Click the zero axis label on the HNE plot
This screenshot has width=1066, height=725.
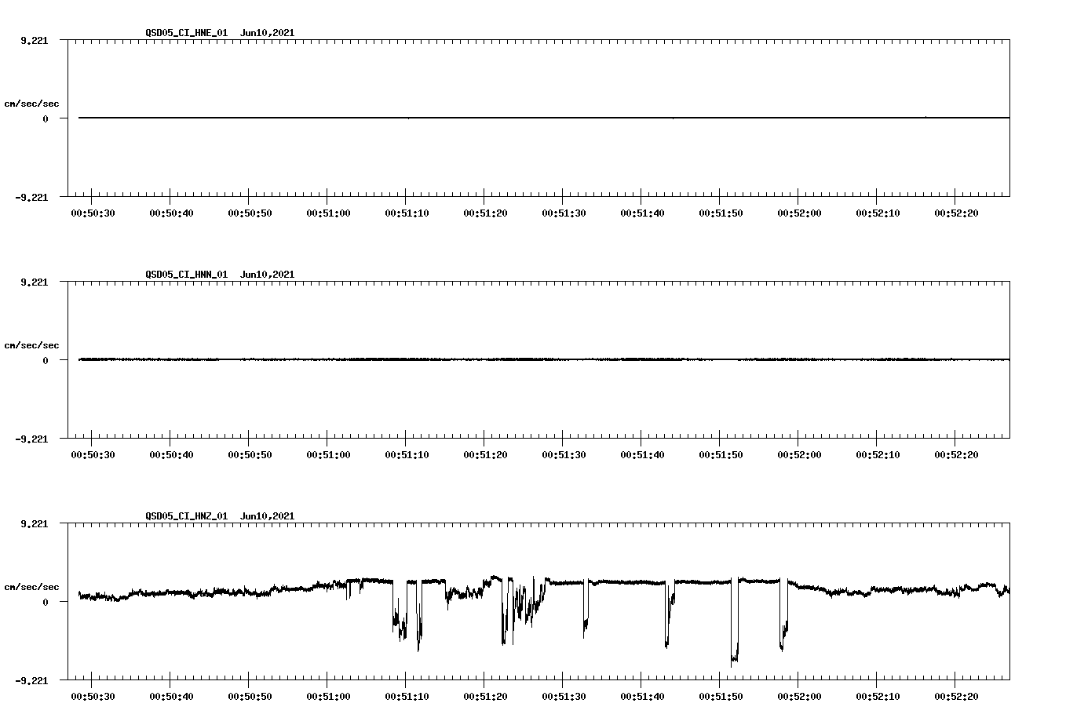click(x=46, y=119)
